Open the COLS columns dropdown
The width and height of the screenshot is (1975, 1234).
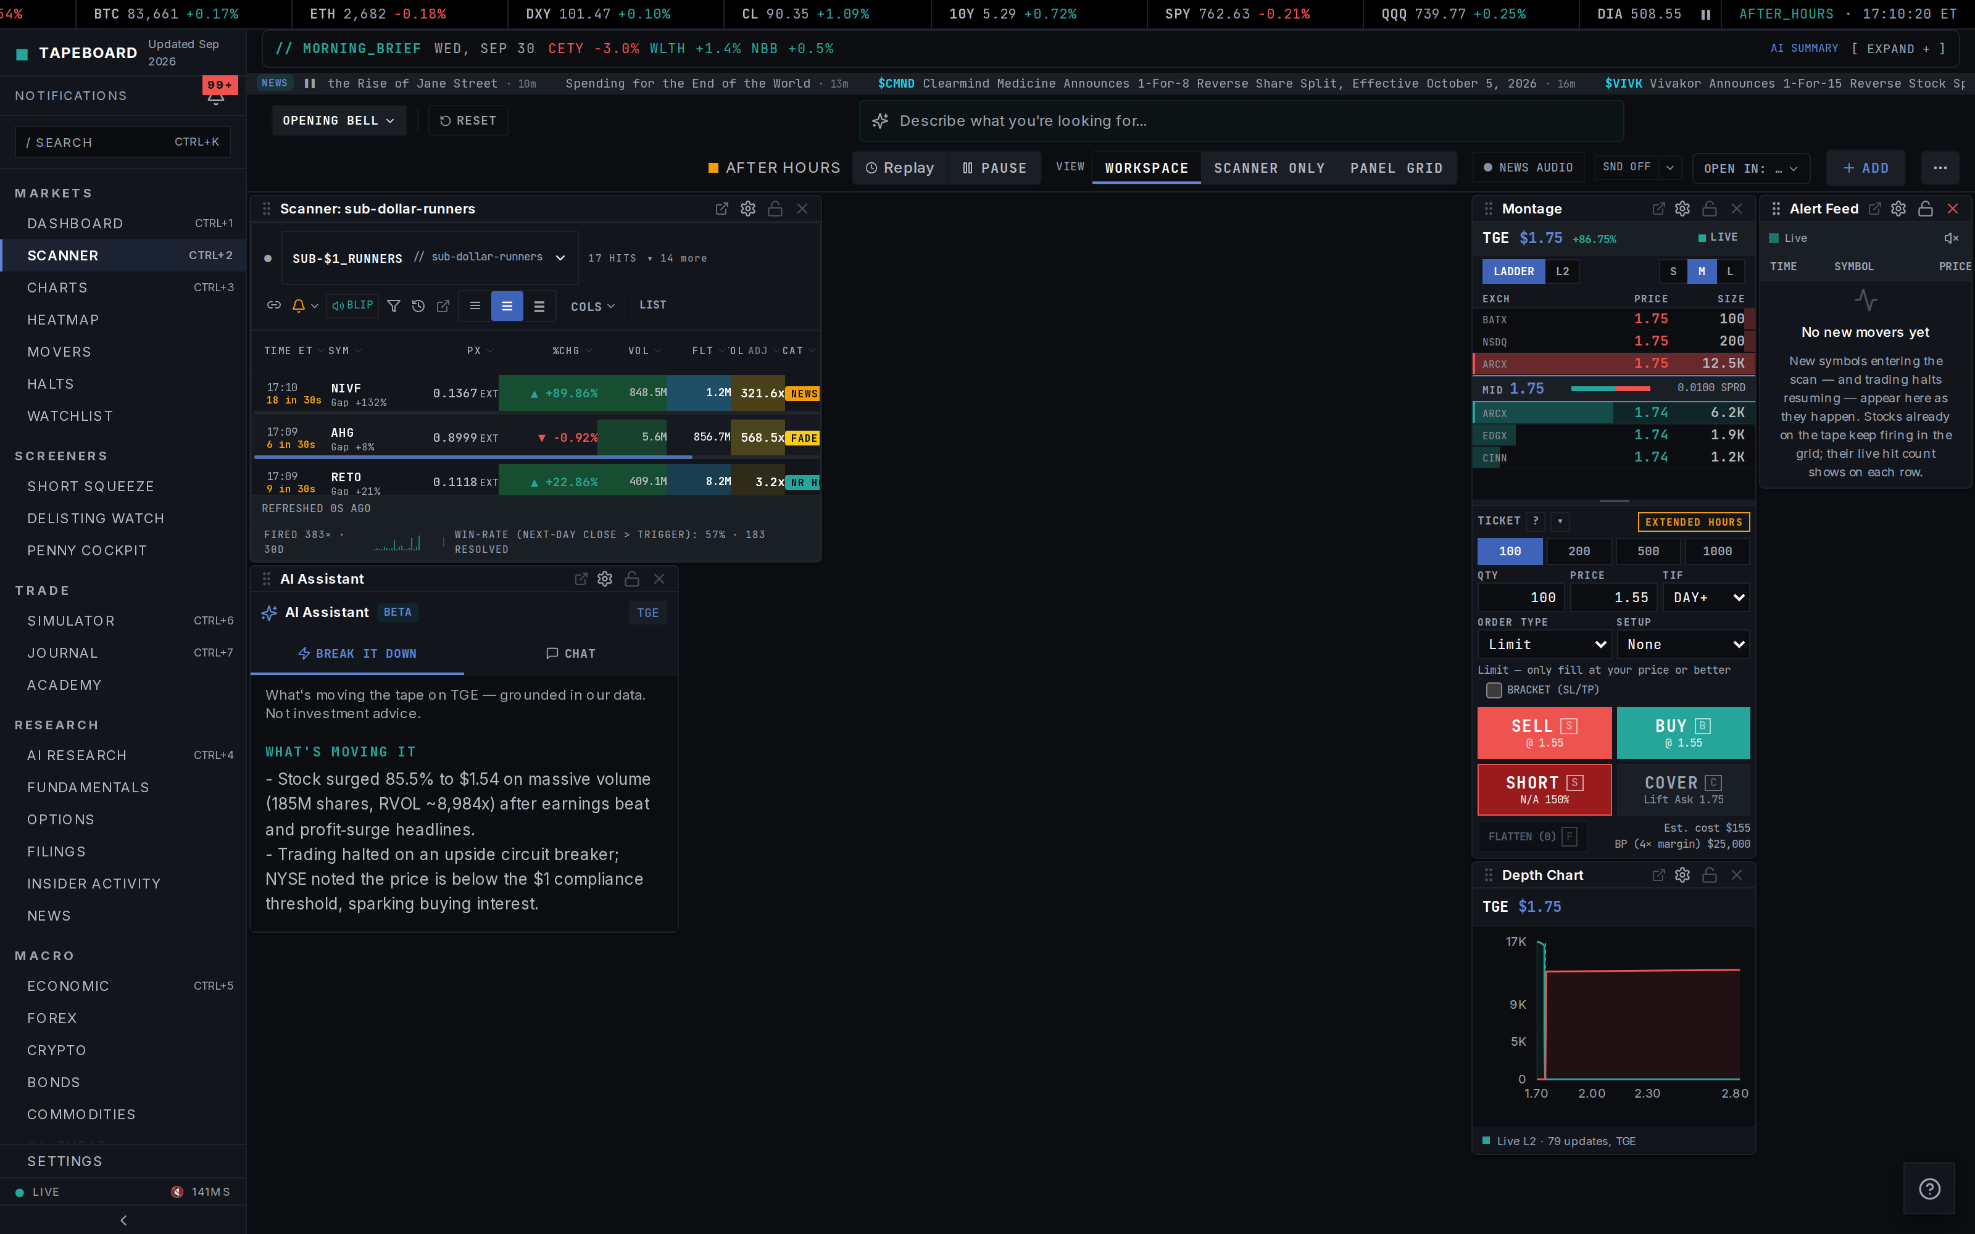(592, 307)
